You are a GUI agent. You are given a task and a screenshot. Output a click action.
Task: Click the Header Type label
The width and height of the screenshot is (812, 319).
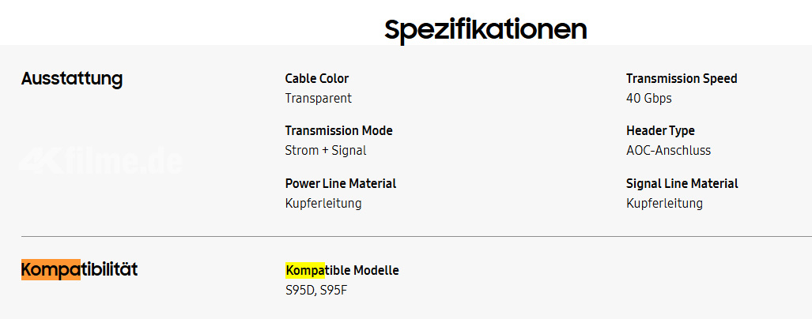660,131
